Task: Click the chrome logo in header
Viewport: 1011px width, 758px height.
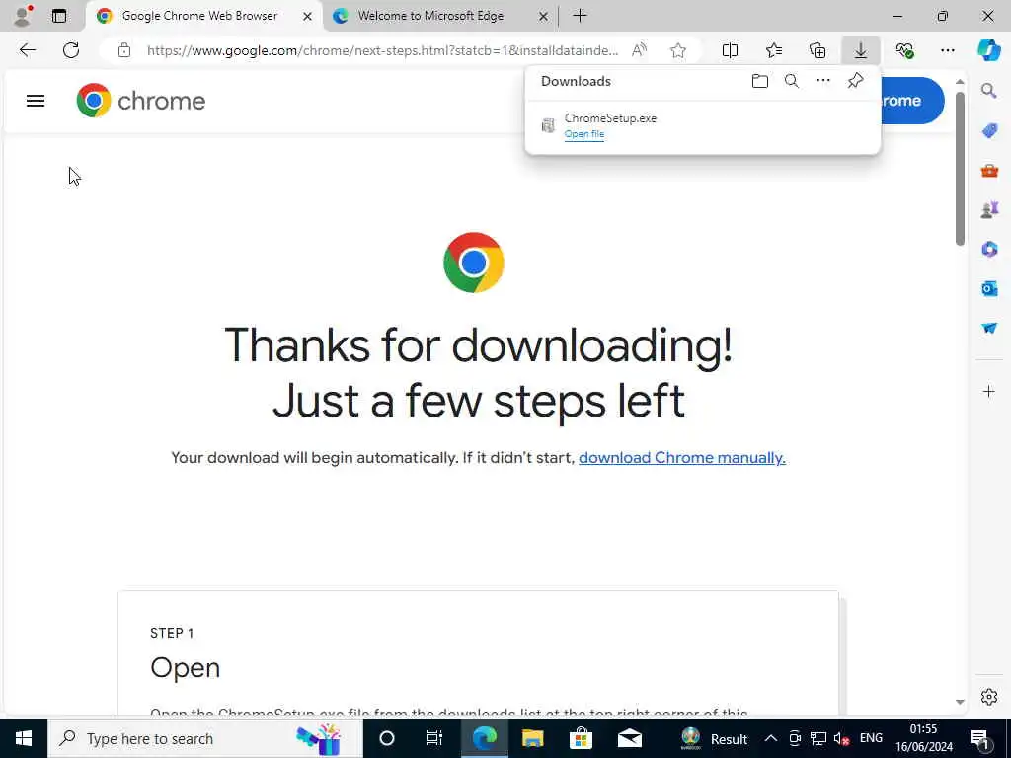Action: pos(140,101)
